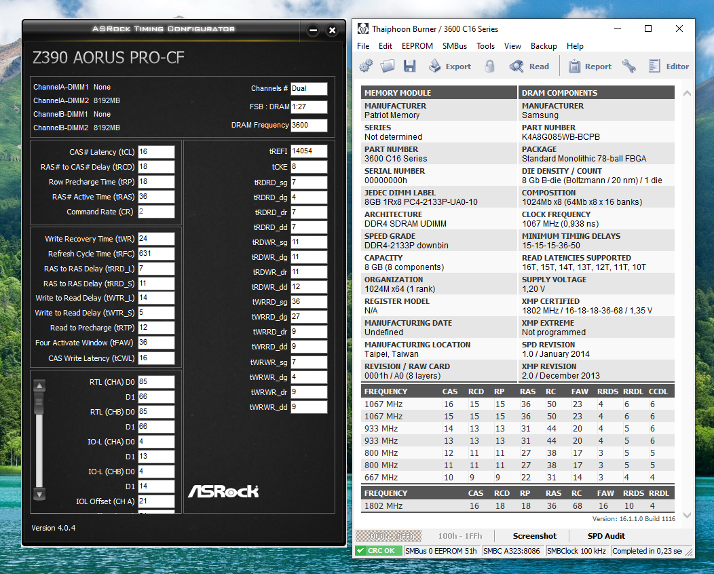This screenshot has width=714, height=574.
Task: Click the RAS# Active Time (tRAS) field
Action: [156, 197]
